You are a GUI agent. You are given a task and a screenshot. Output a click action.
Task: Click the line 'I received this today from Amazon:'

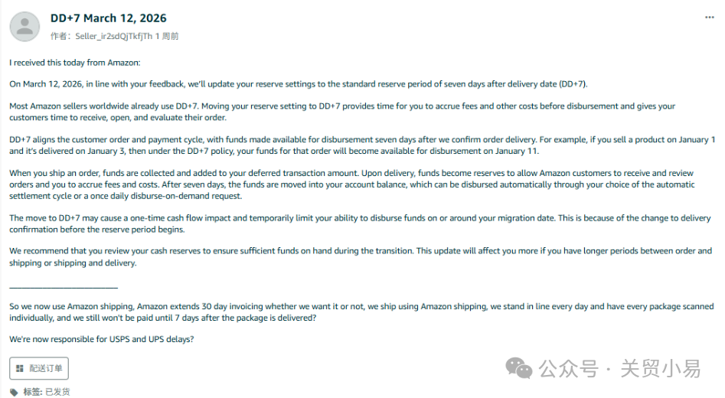(x=75, y=62)
